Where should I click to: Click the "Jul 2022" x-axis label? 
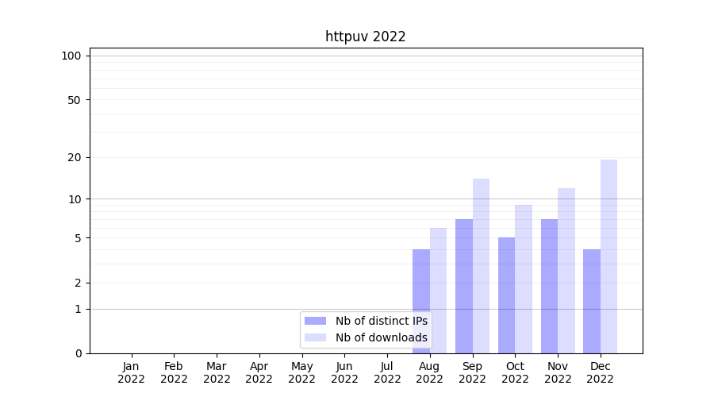click(x=387, y=372)
